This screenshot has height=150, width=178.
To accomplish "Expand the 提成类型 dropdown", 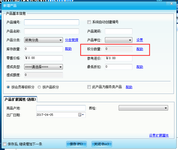I will pyautogui.click(x=43, y=67).
